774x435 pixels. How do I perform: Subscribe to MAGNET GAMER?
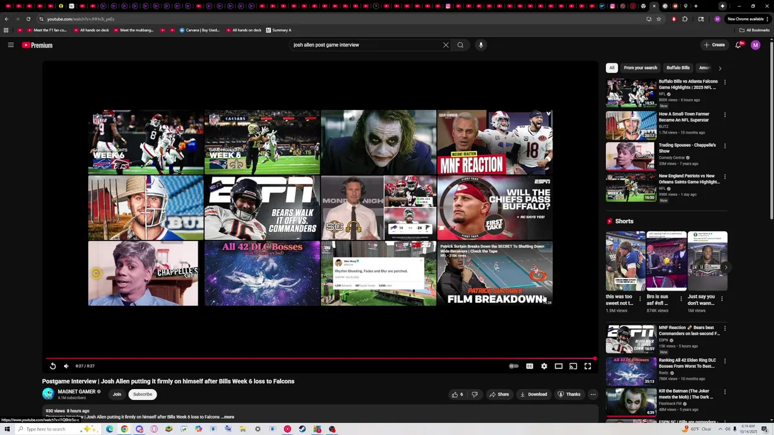[x=143, y=395]
